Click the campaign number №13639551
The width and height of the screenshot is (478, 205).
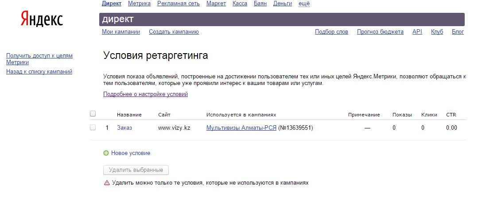[295, 128]
